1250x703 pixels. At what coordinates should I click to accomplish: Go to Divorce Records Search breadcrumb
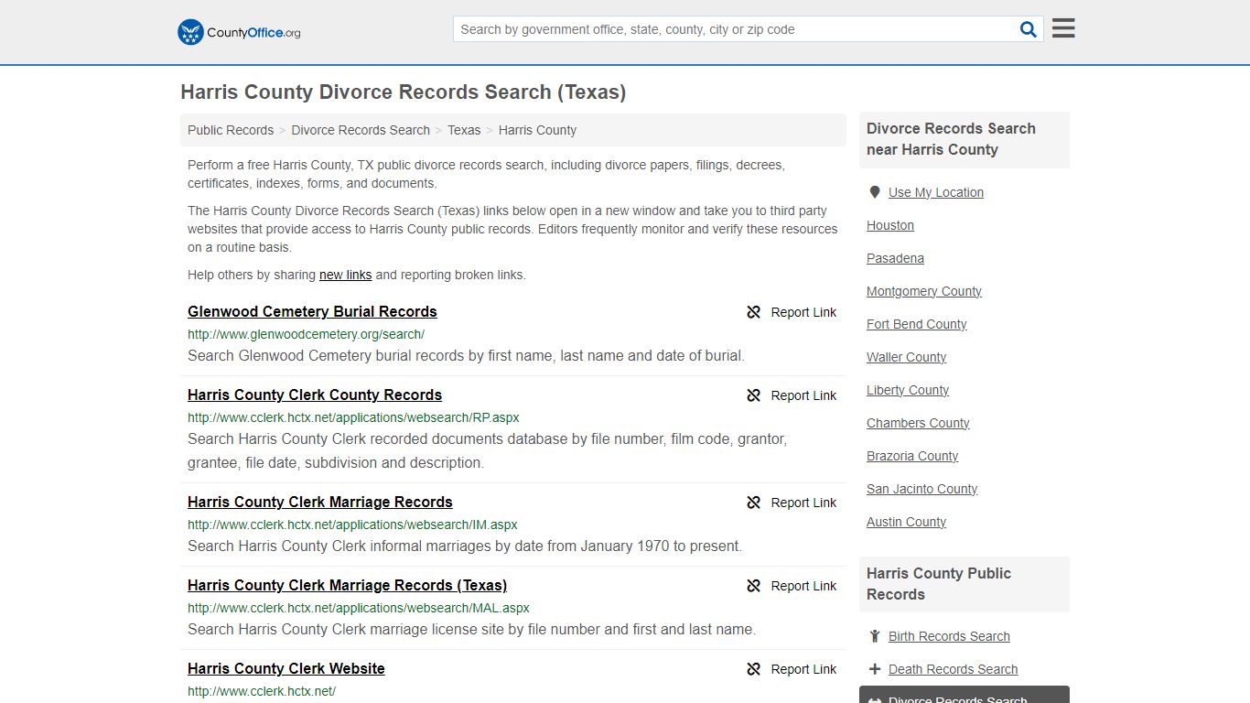[361, 130]
